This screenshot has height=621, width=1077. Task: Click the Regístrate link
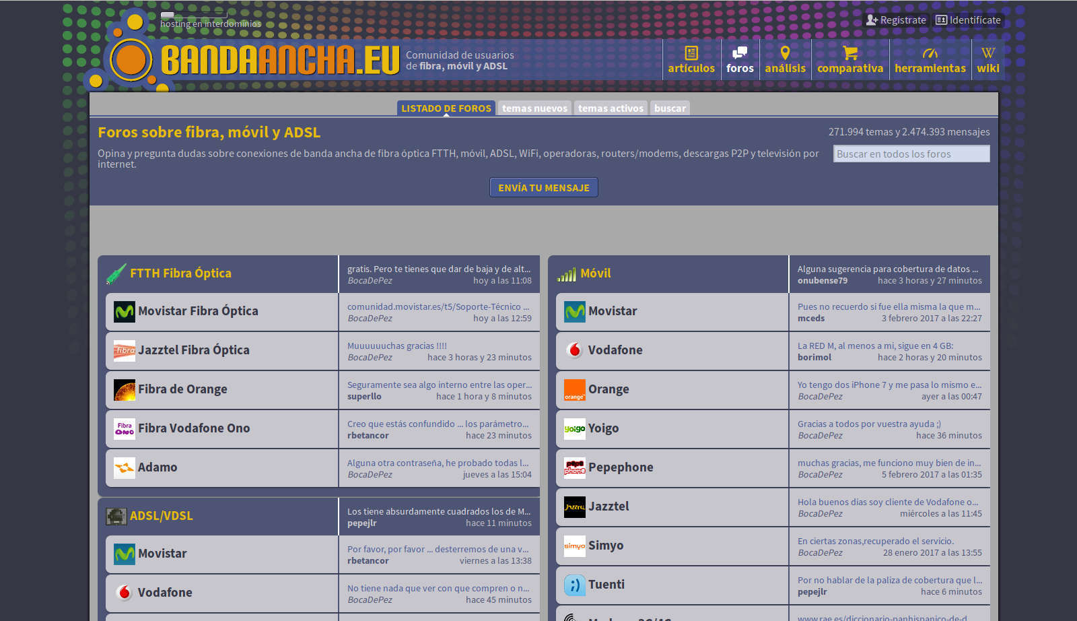tap(897, 20)
